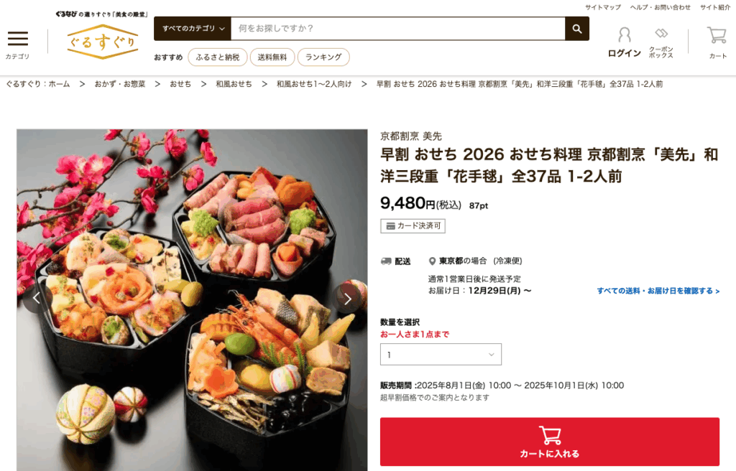The image size is (736, 471).
Task: Click the ぐるすぐり logo
Action: (x=102, y=42)
